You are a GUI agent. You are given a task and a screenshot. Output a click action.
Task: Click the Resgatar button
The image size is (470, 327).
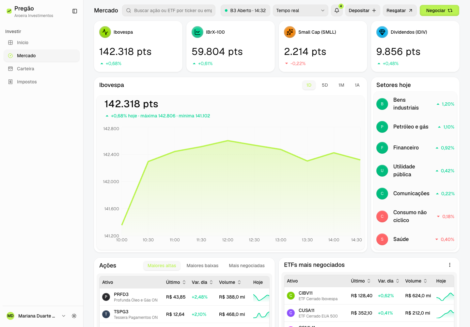coord(400,10)
